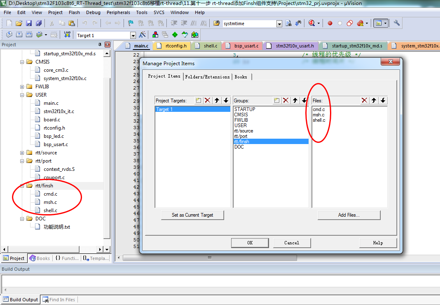
Task: Expand the FWLIB folder in tree
Action: (22, 87)
